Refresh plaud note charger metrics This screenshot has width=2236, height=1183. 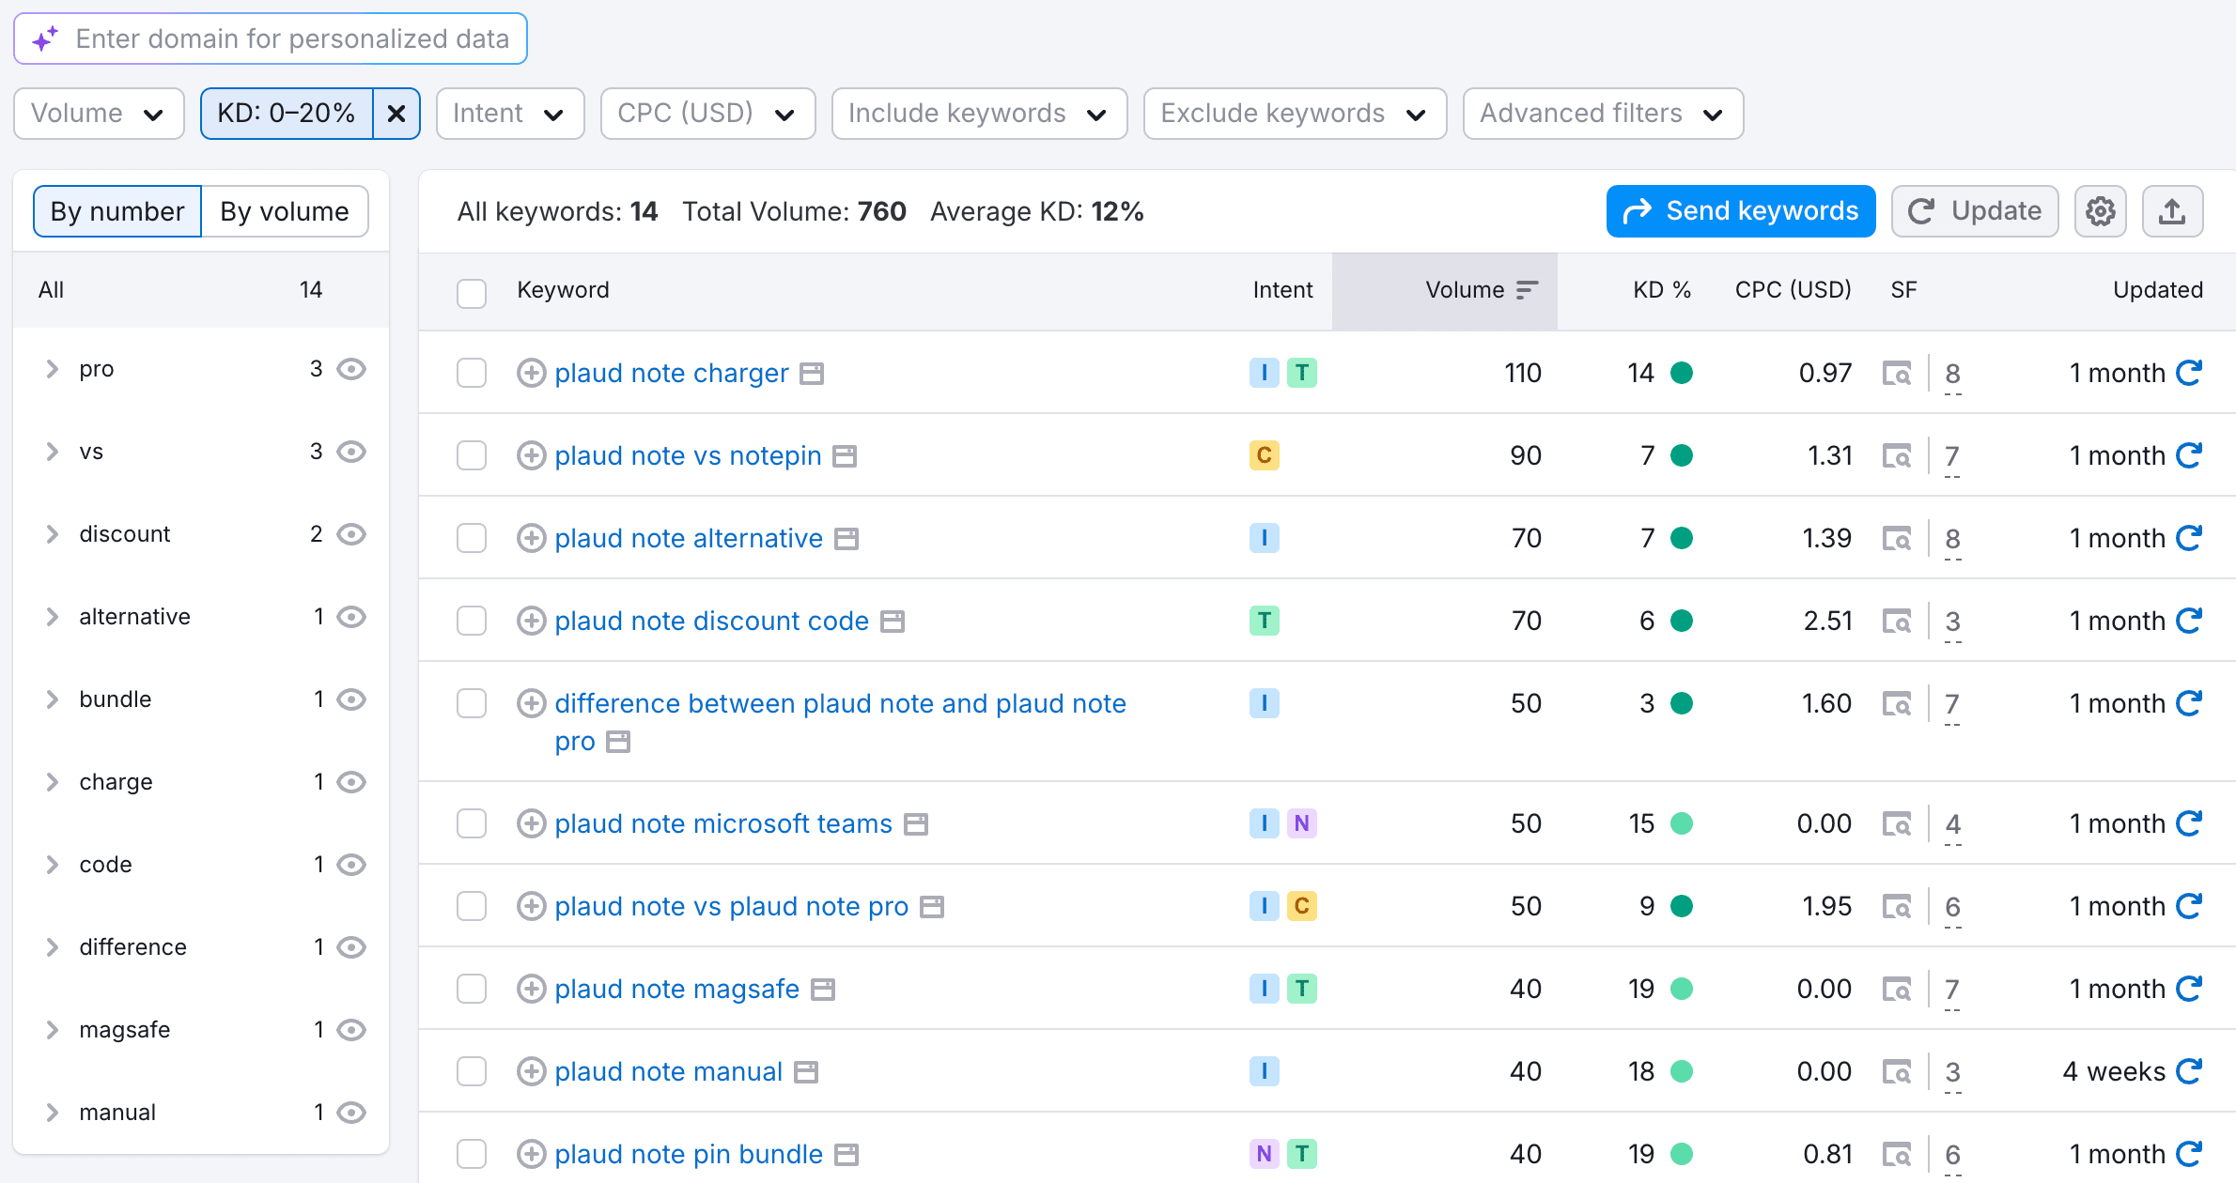click(2189, 373)
